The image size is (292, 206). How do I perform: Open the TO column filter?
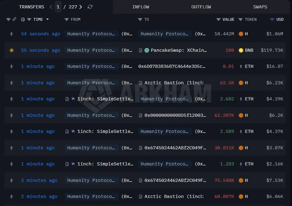(140, 19)
